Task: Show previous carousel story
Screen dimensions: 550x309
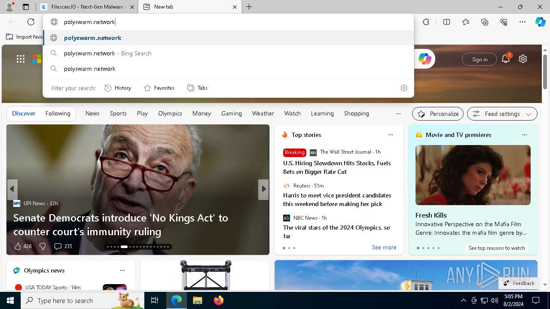Action: tap(12, 189)
